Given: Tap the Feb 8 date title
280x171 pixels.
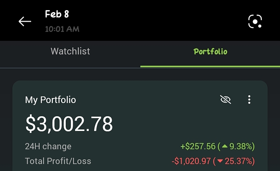Looking at the screenshot, I should click(57, 14).
